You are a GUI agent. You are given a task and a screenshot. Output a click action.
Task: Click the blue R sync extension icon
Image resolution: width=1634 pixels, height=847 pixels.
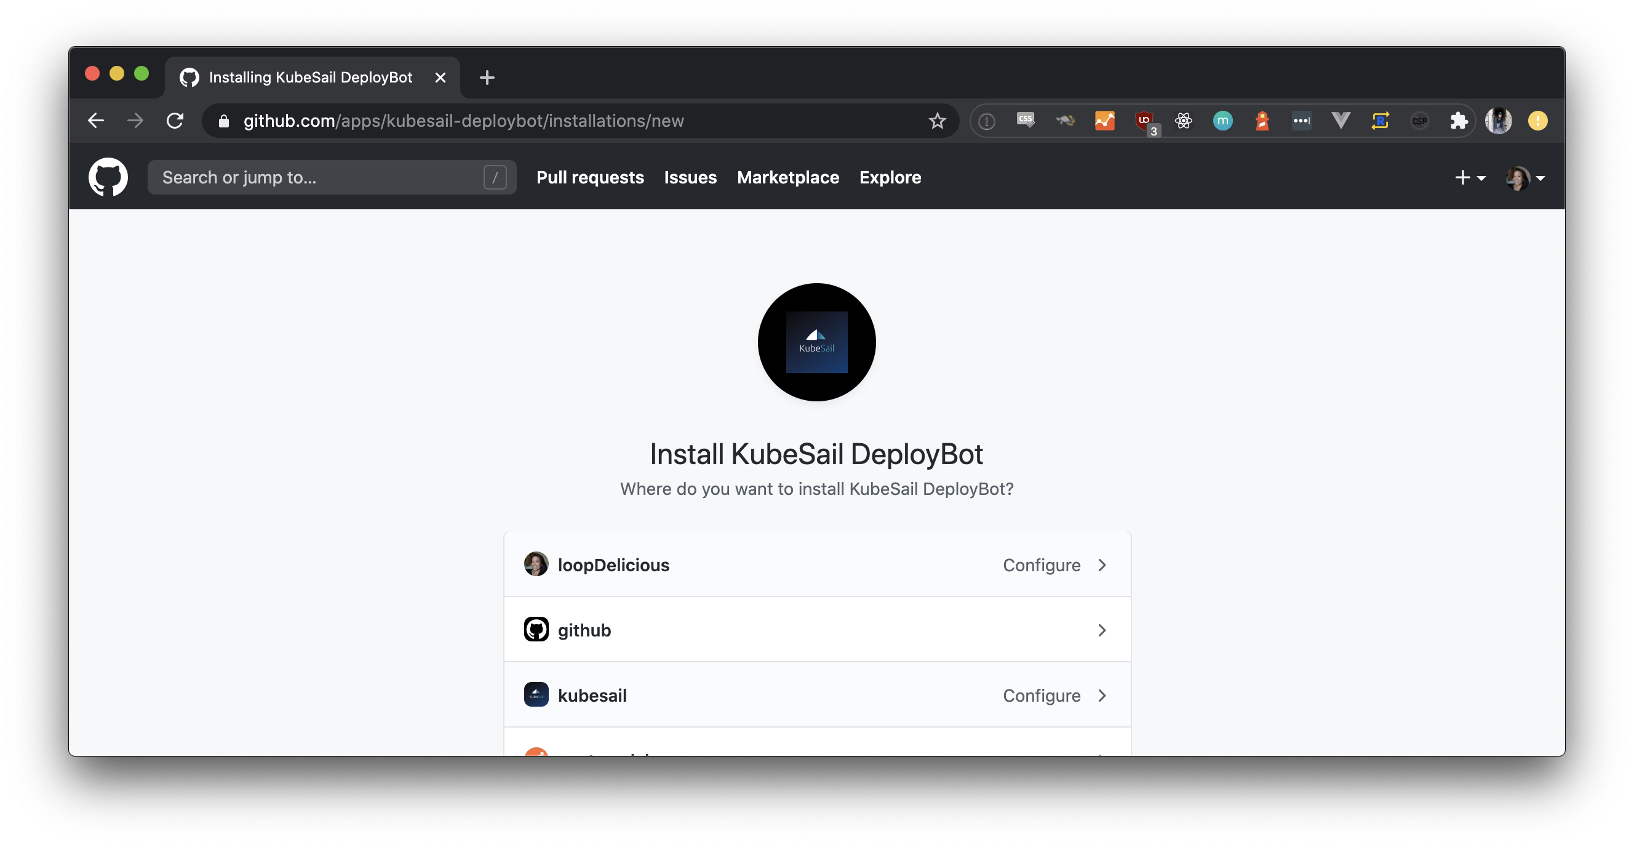point(1381,121)
